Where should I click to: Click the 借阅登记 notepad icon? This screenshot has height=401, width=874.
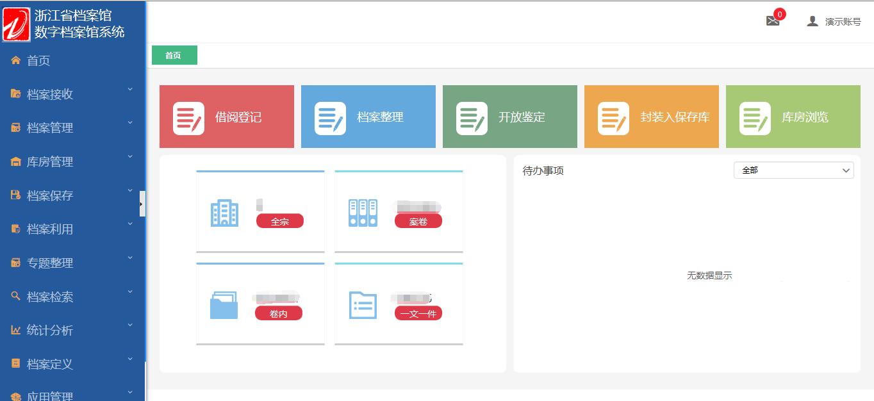pyautogui.click(x=188, y=119)
